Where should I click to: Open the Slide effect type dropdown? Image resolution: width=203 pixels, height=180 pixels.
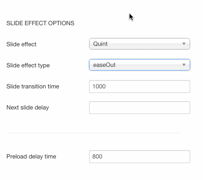click(x=140, y=65)
